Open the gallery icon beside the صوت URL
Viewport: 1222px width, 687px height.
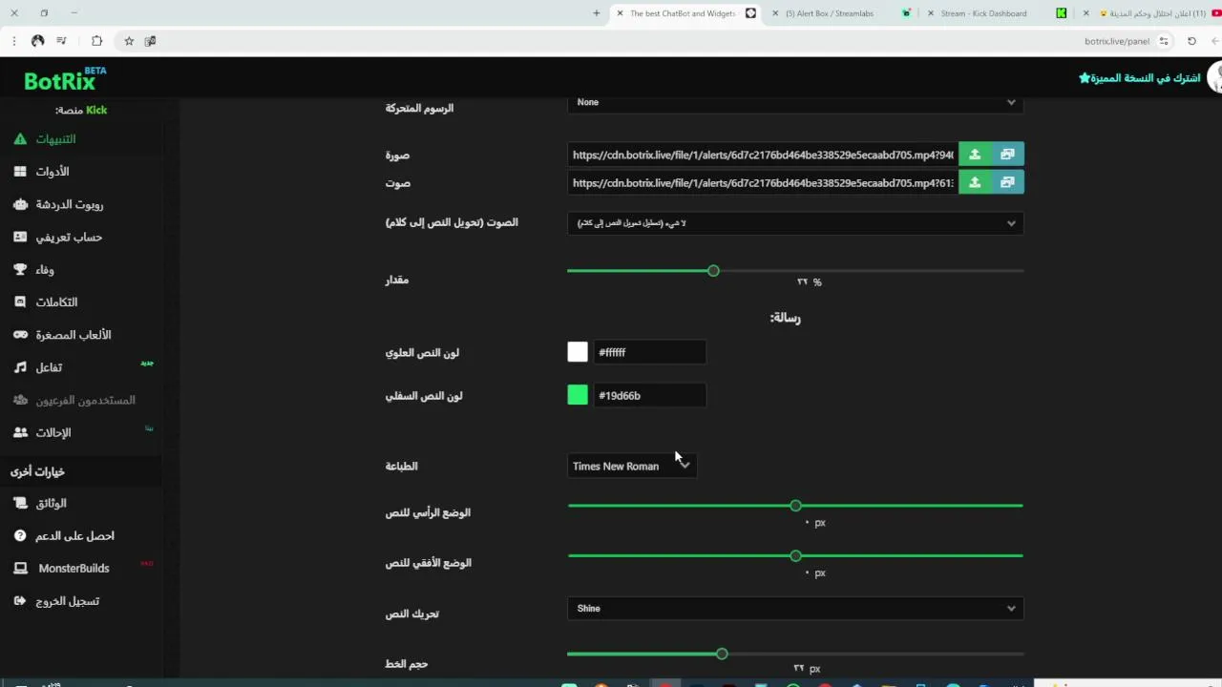1007,182
